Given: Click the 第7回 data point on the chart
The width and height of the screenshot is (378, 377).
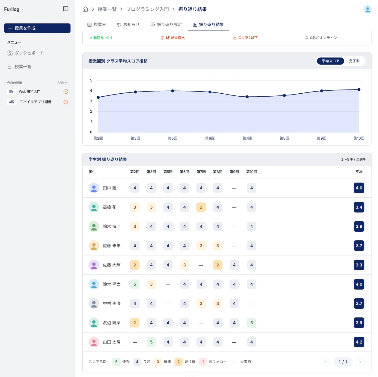Looking at the screenshot, I should (247, 97).
